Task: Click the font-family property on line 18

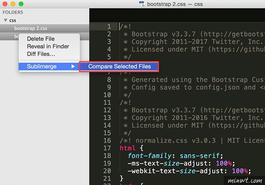Action: [x=150, y=156]
